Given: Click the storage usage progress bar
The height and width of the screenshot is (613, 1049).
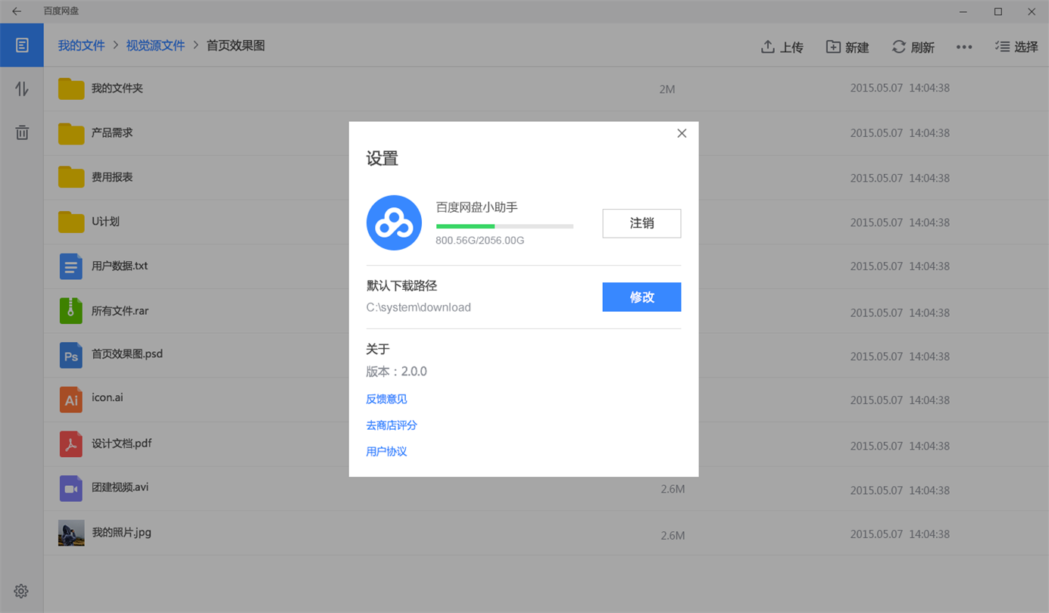Looking at the screenshot, I should (504, 226).
